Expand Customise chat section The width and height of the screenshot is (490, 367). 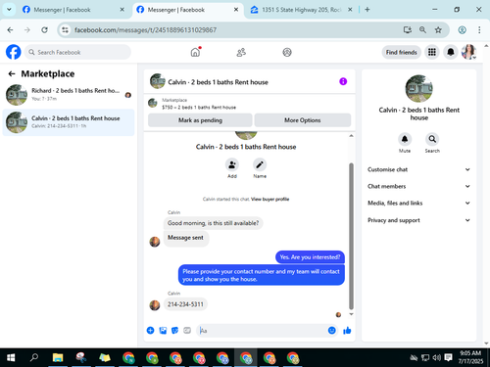418,169
